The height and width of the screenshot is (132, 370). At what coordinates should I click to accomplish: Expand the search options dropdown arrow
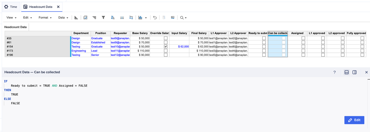point(186,18)
